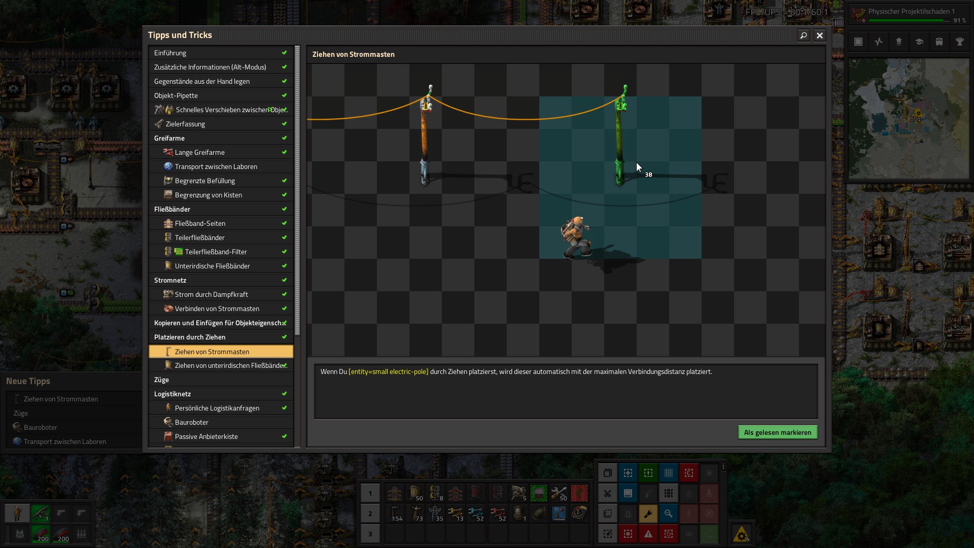
Task: Pick the pipe item with count 1
Action: [x=518, y=513]
